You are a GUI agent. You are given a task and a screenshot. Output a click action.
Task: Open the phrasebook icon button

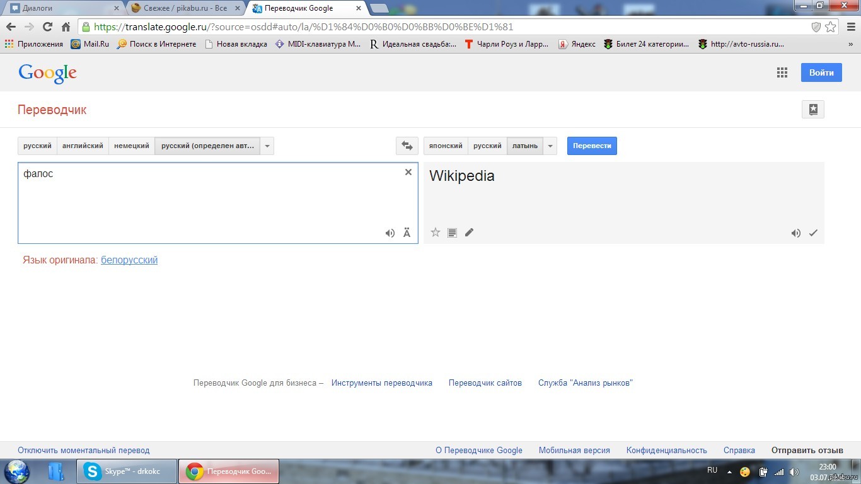(813, 109)
